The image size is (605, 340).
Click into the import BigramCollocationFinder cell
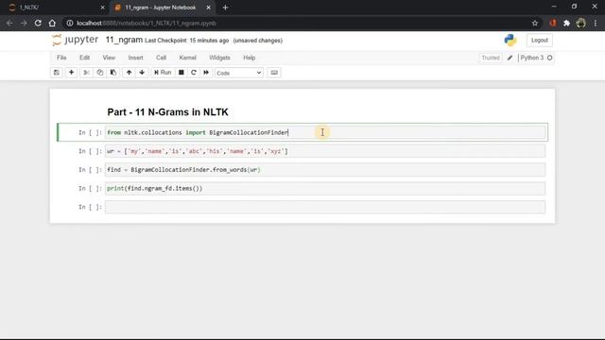click(325, 132)
